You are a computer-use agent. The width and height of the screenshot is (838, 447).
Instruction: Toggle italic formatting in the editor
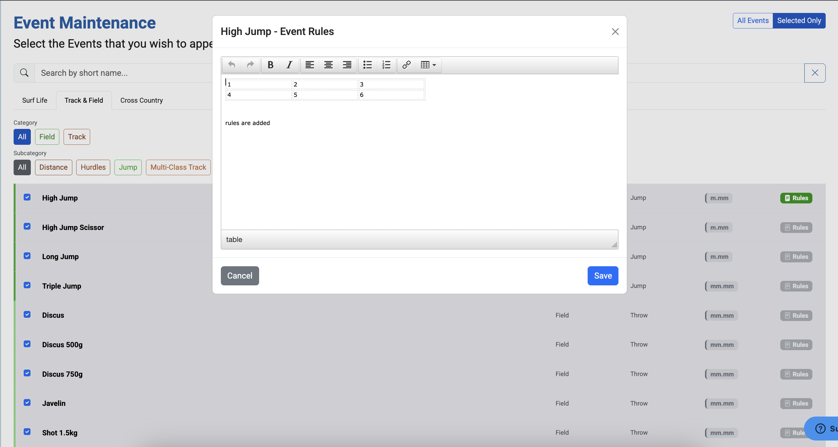[289, 65]
